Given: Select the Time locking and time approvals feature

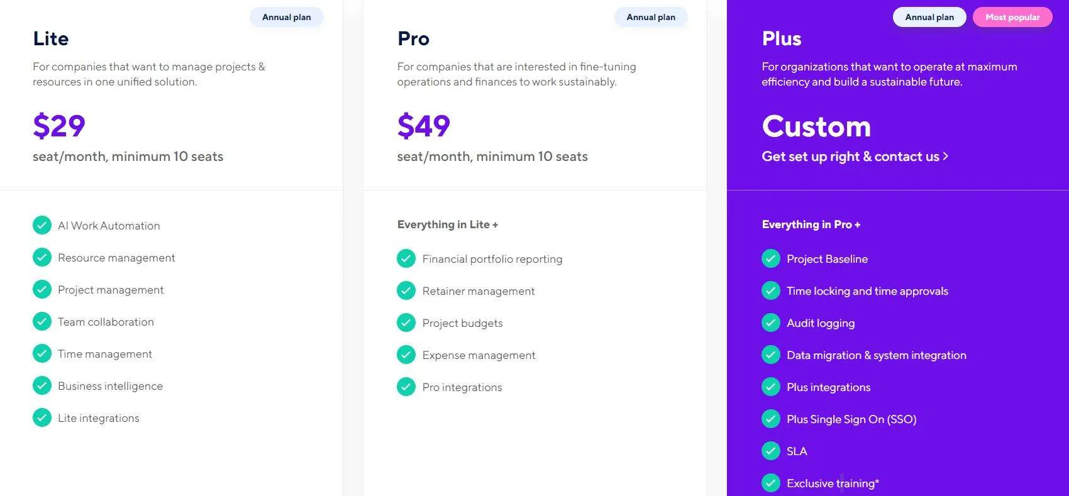Looking at the screenshot, I should pyautogui.click(x=867, y=291).
